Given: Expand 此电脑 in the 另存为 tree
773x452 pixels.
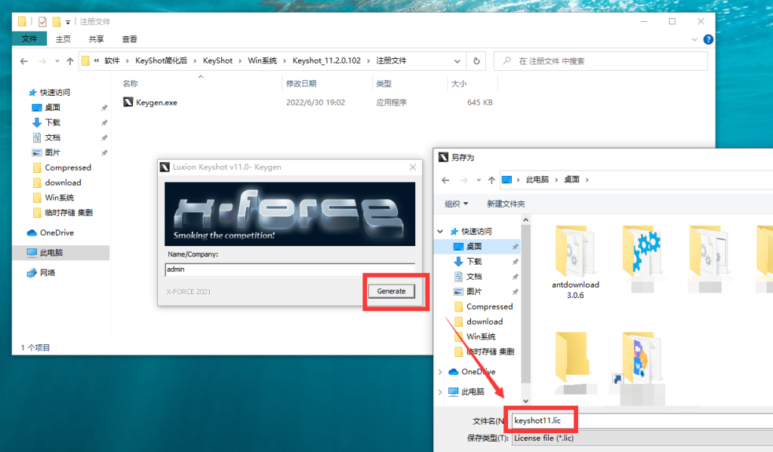Looking at the screenshot, I should 440,392.
